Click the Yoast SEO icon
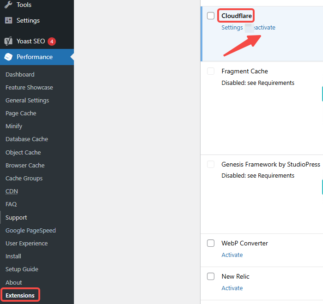This screenshot has height=304, width=323. [x=8, y=41]
